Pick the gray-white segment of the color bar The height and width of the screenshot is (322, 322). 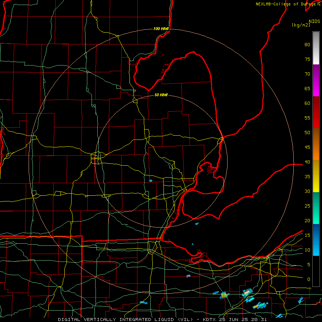coord(316,48)
